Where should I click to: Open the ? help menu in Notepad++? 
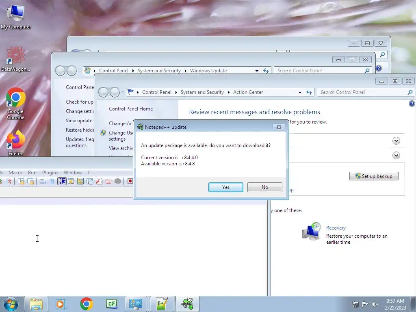point(88,172)
